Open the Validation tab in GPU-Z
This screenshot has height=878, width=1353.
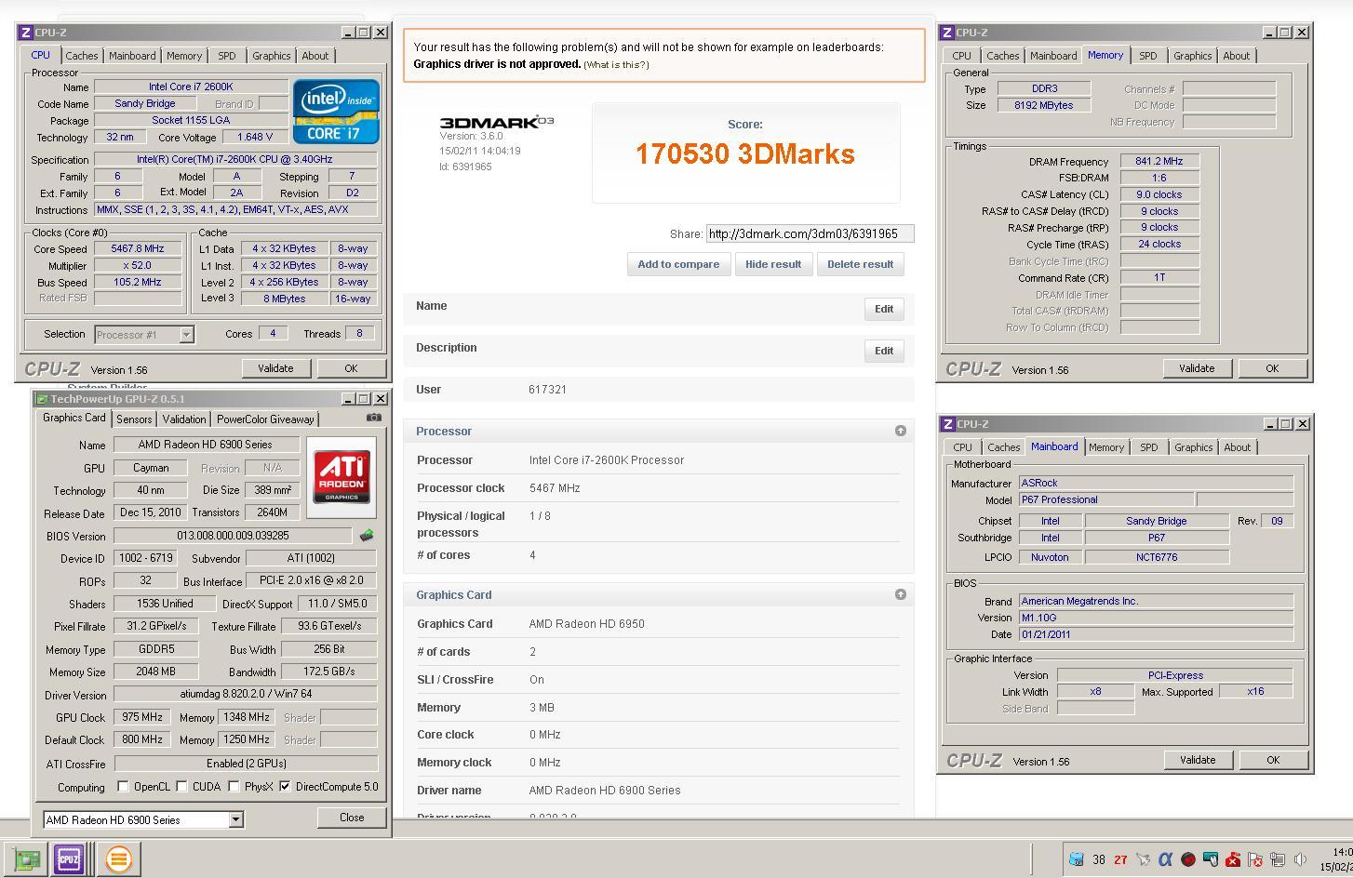pos(184,419)
